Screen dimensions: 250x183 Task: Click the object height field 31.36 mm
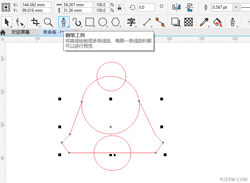pos(77,10)
